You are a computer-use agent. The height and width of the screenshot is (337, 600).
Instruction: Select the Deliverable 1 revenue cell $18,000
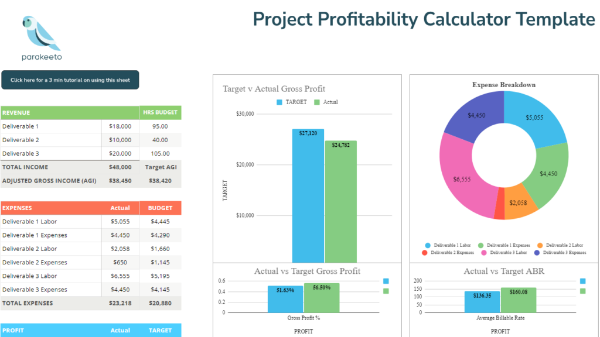click(120, 126)
